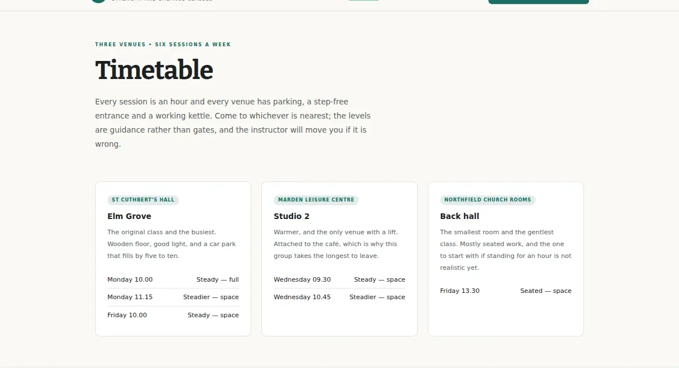This screenshot has width=679, height=381.
Task: Click the intro paragraph starting 'Every session is an hour'
Action: tap(233, 123)
